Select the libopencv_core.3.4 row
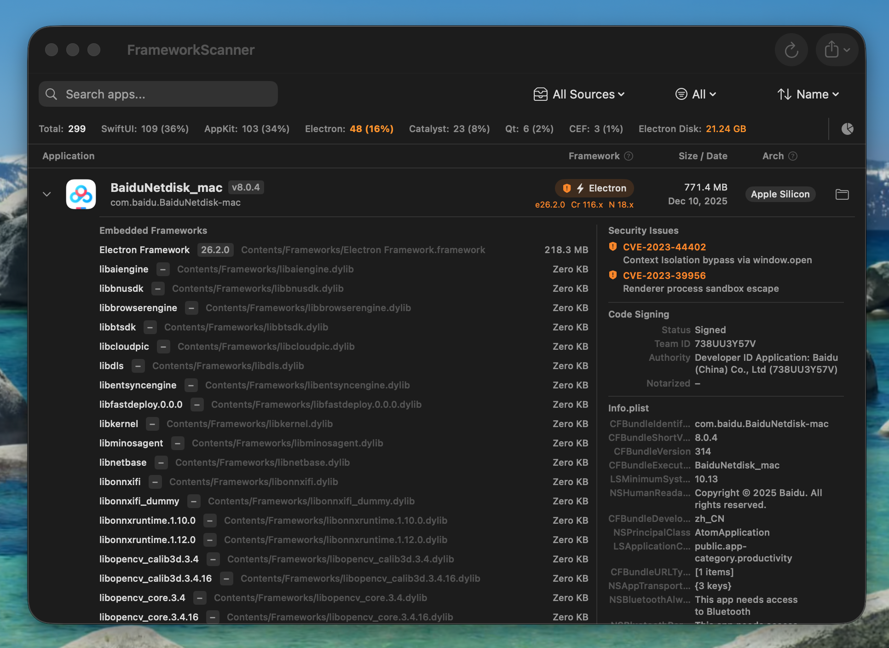 coord(344,598)
